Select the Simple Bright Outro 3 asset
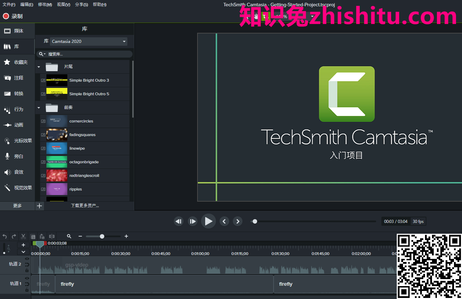 coord(85,80)
